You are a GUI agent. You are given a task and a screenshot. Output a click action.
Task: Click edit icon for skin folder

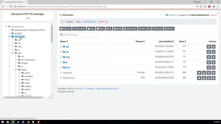(209, 68)
